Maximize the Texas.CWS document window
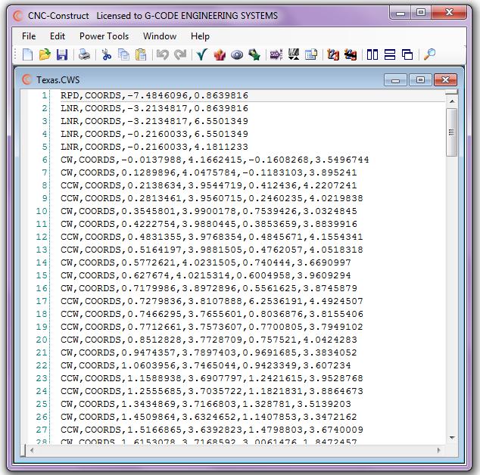 coord(420,80)
